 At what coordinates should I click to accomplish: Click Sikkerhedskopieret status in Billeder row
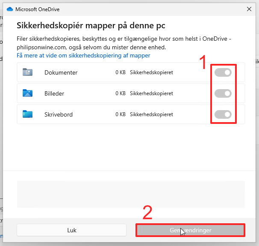151,93
